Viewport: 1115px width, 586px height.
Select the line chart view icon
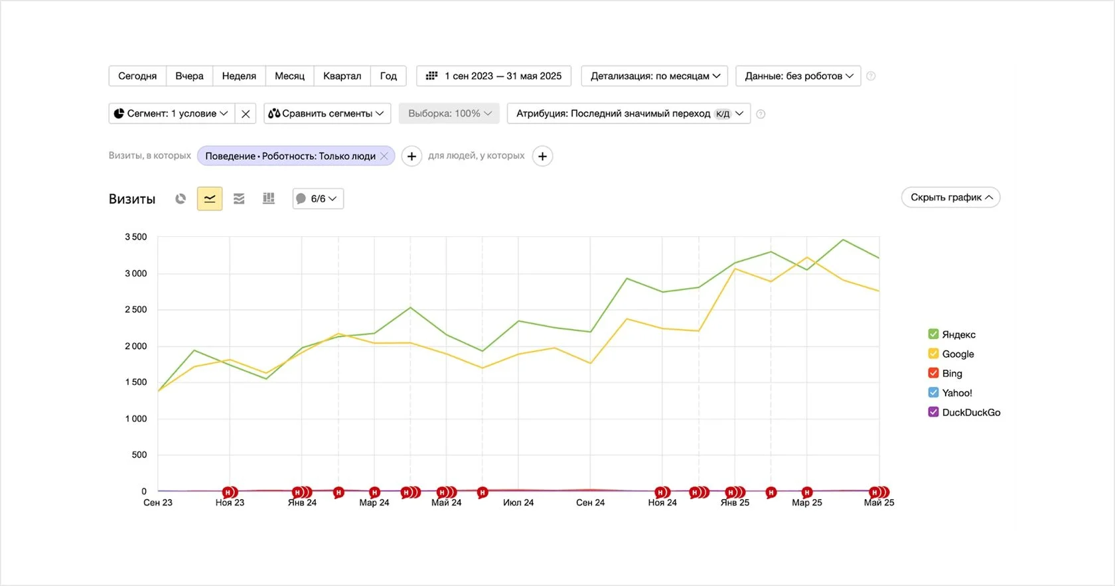[x=210, y=198]
